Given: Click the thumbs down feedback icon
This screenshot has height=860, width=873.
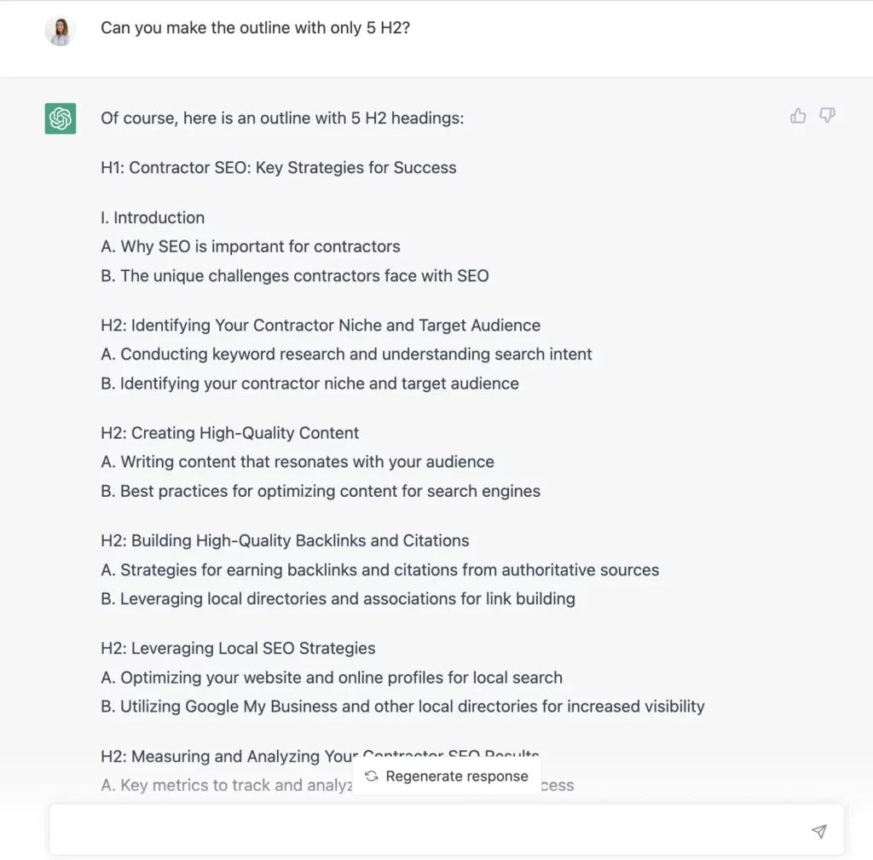Looking at the screenshot, I should pyautogui.click(x=827, y=116).
